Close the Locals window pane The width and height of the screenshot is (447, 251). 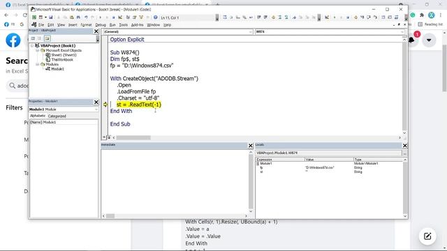pos(405,146)
